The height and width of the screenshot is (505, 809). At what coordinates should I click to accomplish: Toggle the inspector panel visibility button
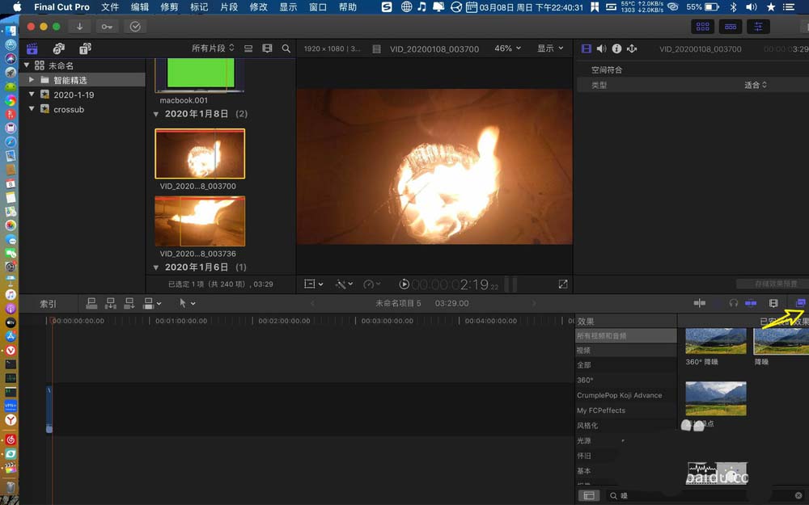[758, 27]
